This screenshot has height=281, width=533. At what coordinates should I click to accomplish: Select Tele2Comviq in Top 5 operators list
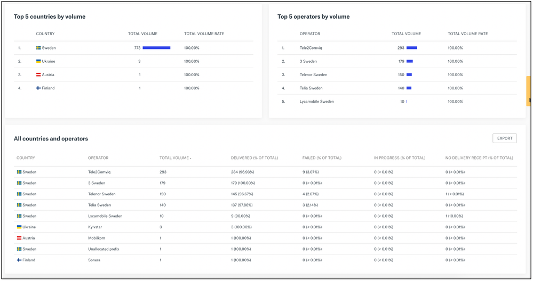click(311, 48)
